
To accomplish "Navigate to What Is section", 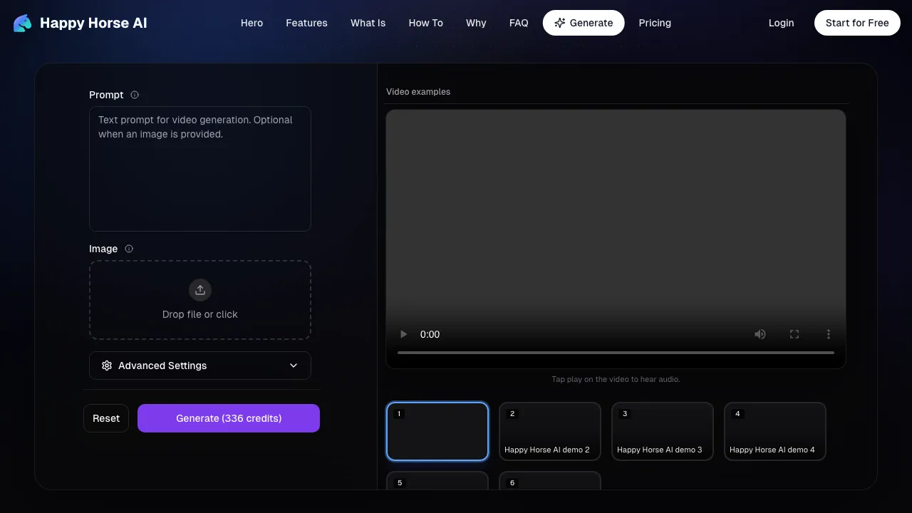I will (x=368, y=23).
